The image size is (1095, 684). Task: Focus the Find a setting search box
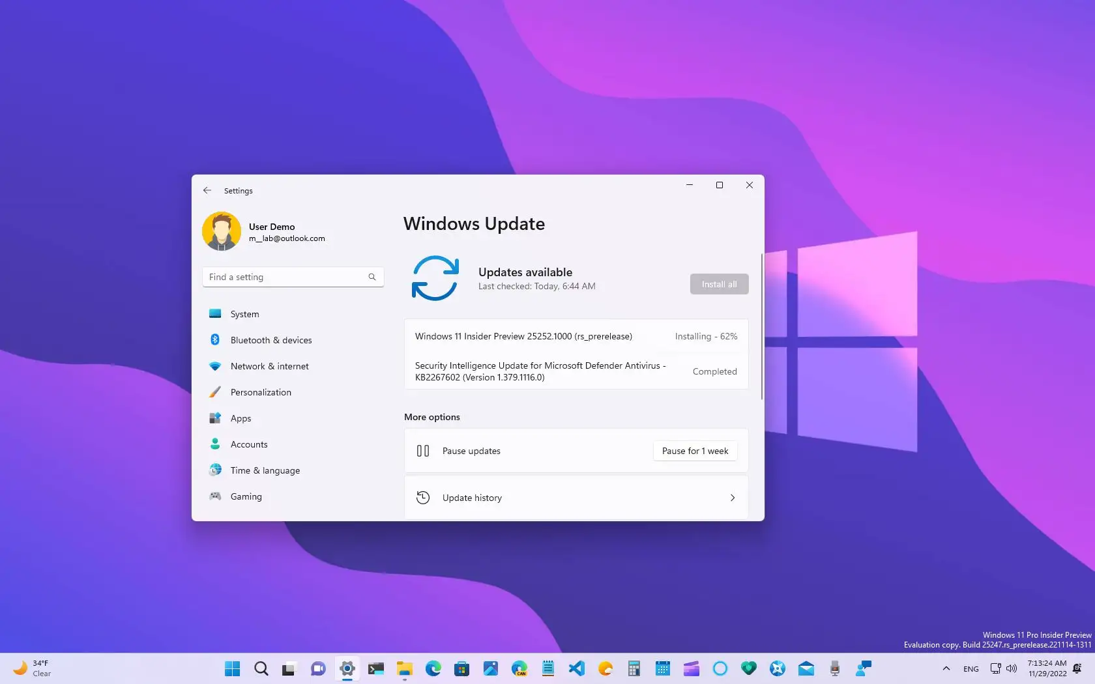(x=293, y=277)
